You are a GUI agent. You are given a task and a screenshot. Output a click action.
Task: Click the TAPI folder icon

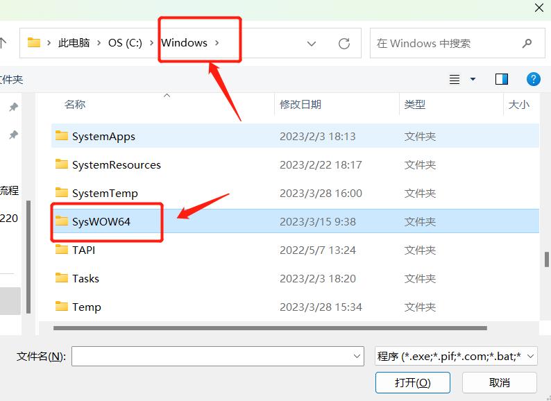click(62, 249)
